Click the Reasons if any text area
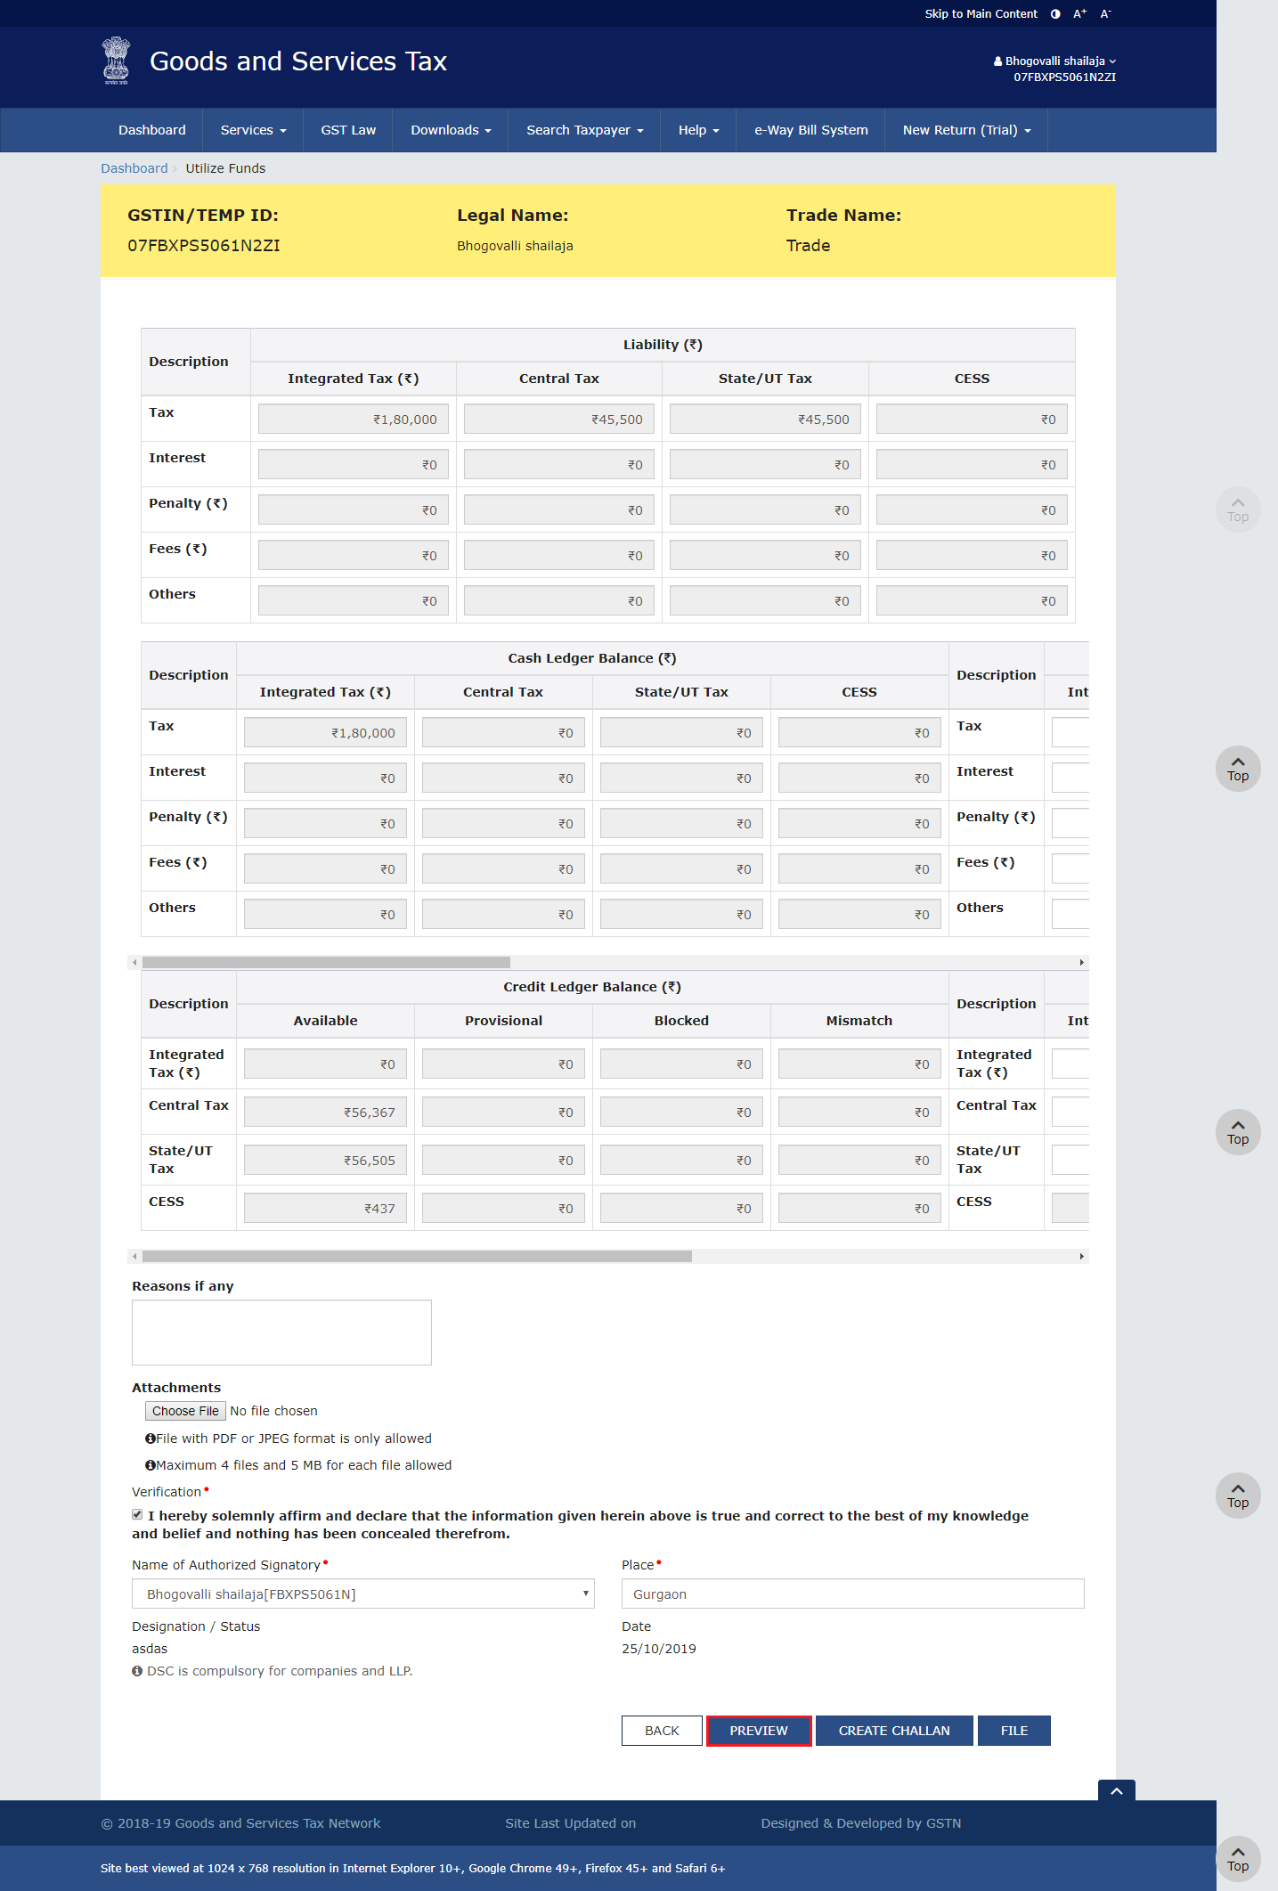Image resolution: width=1278 pixels, height=1891 pixels. point(281,1332)
